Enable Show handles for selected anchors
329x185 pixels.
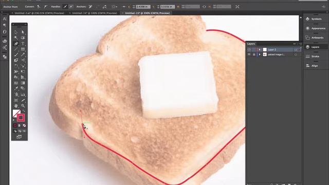pos(65,7)
